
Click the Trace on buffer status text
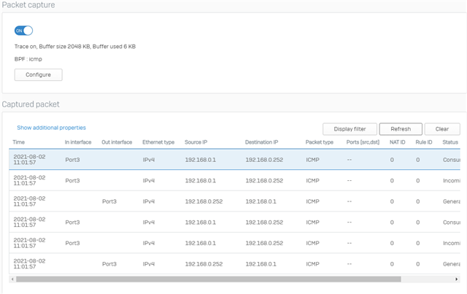pos(75,47)
